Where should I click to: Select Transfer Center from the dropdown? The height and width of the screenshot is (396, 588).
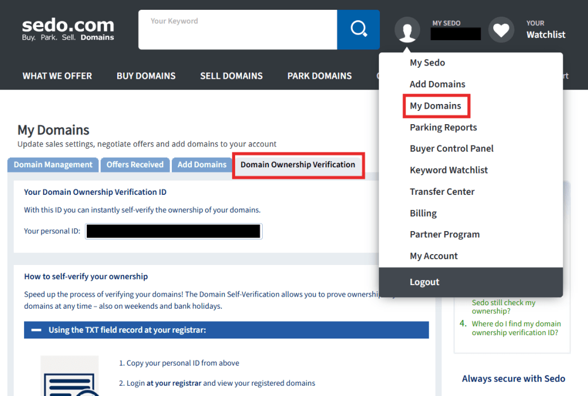442,191
